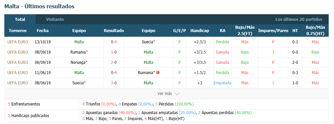Screen dimensions: 334x124
Task: Expand the Ver más chevron arrow
Action: pyautogui.click(x=177, y=94)
